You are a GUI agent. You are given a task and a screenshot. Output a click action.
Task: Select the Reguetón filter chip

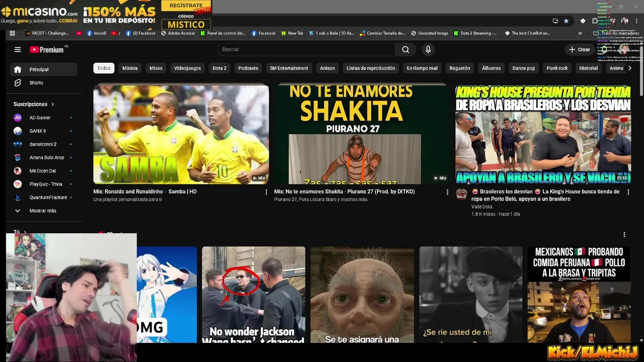point(460,68)
